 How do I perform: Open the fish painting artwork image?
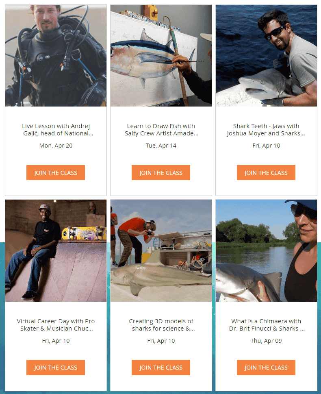point(161,56)
